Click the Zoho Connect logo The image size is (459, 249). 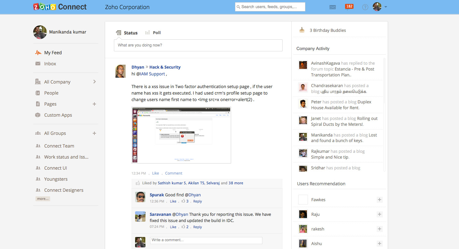pyautogui.click(x=60, y=7)
